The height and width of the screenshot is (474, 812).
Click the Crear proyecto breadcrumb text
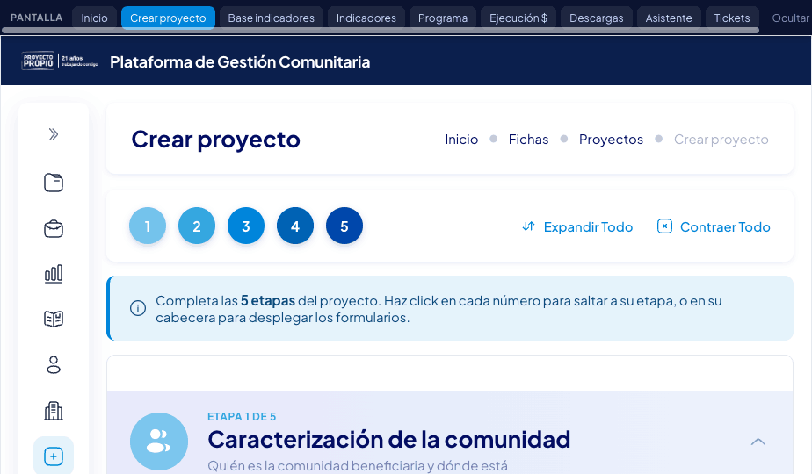tap(721, 140)
